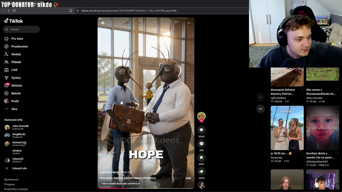This screenshot has height=192, width=342.
Task: Toggle video sound with the speaker icon
Action: pyautogui.click(x=103, y=23)
